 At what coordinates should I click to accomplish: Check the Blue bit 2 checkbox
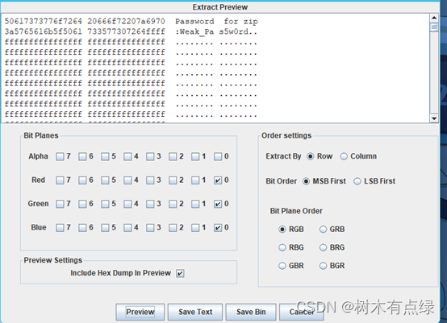pyautogui.click(x=173, y=228)
